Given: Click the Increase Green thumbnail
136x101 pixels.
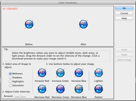Looking at the screenshot, I should [x=60, y=73].
